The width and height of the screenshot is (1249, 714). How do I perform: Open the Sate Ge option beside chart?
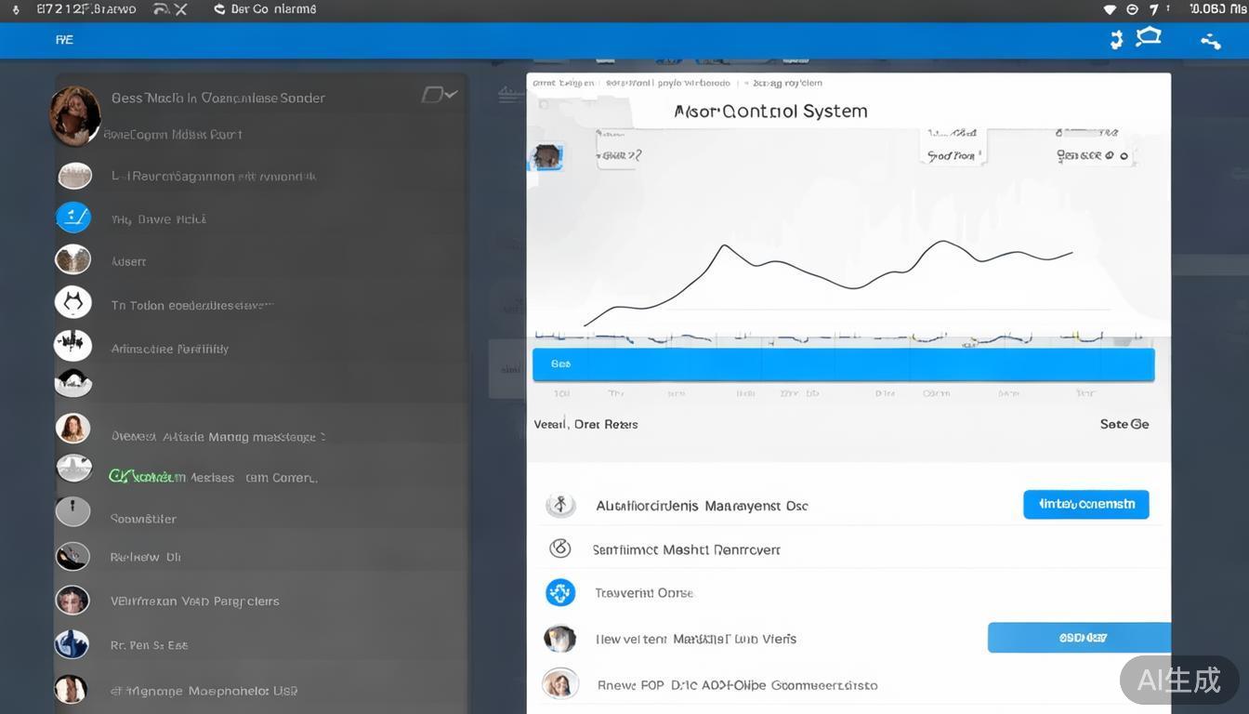coord(1124,424)
